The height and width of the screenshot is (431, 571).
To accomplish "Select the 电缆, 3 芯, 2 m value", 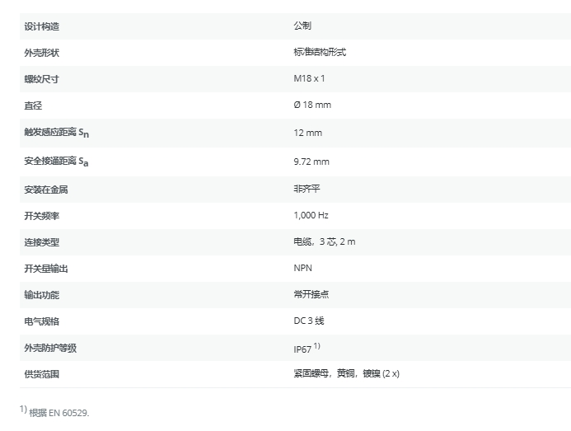I will point(325,242).
